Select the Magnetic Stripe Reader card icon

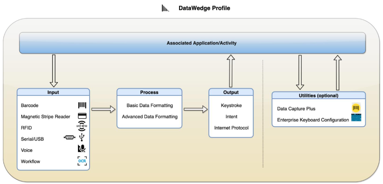tap(82, 116)
